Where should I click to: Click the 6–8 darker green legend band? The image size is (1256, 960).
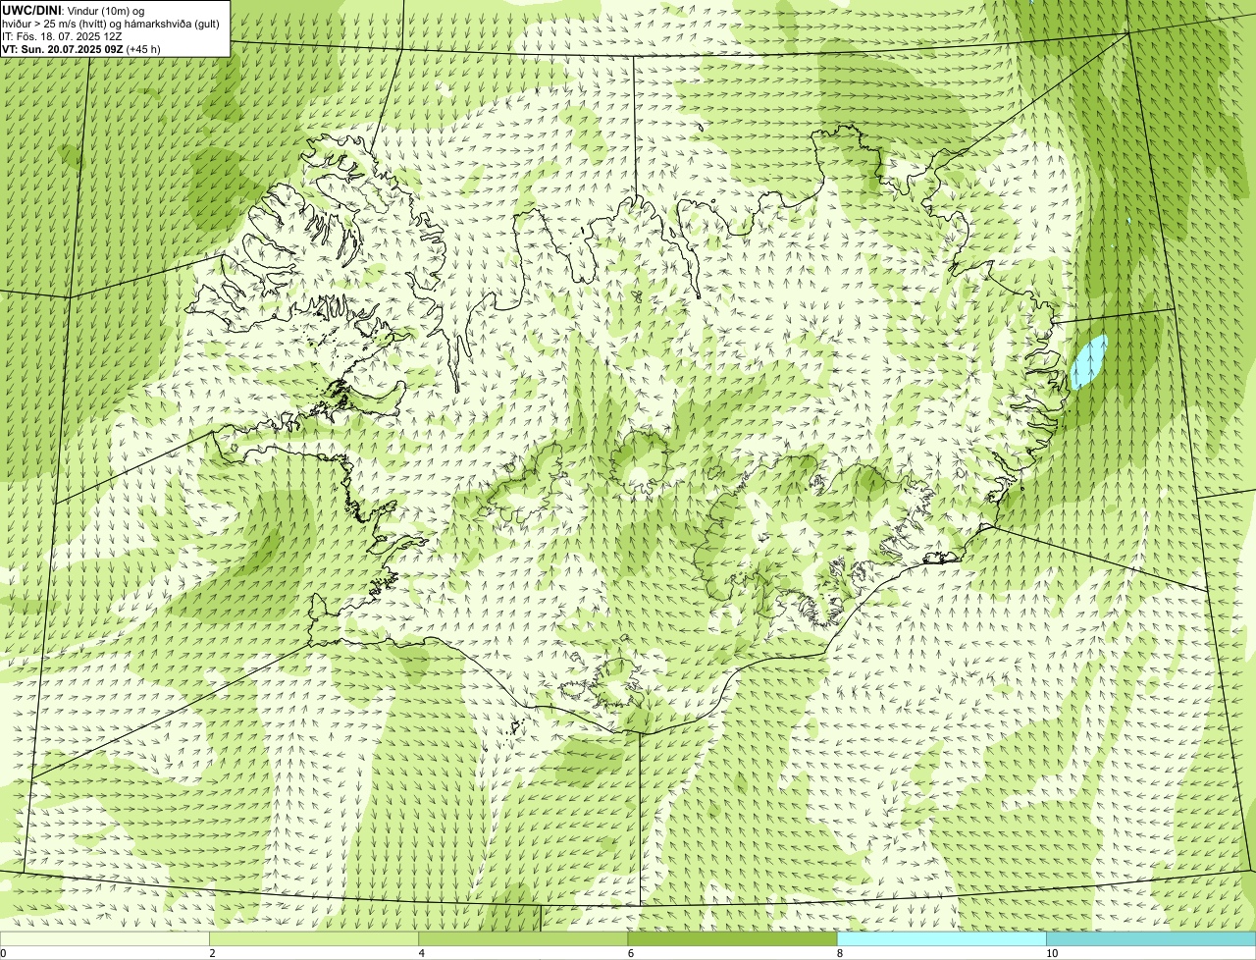click(732, 939)
